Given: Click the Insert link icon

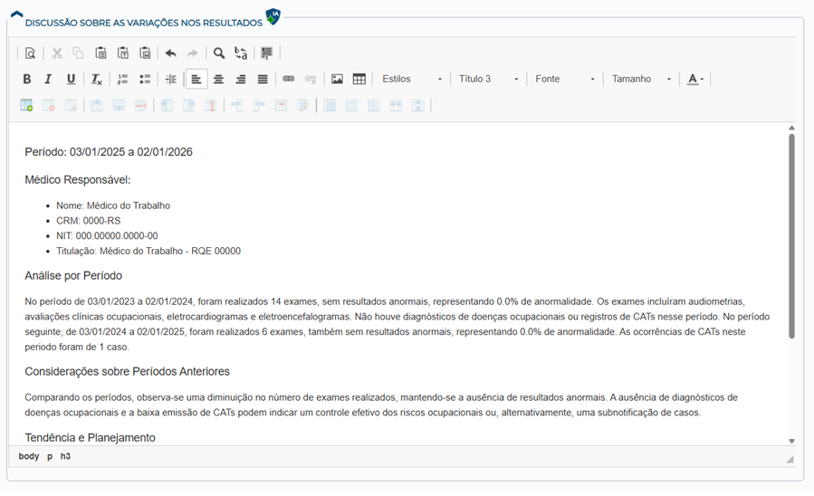Looking at the screenshot, I should pos(289,80).
